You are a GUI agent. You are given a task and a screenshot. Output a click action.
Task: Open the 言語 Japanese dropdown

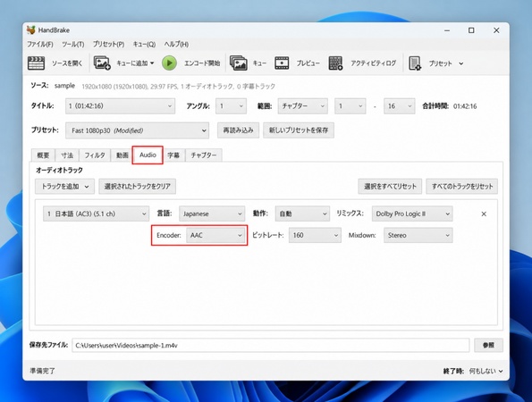point(212,214)
